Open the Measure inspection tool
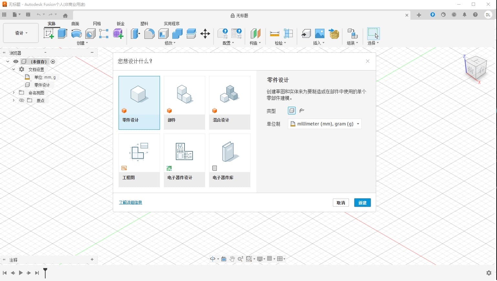Viewport: 497px width, 281px height. pos(275,33)
